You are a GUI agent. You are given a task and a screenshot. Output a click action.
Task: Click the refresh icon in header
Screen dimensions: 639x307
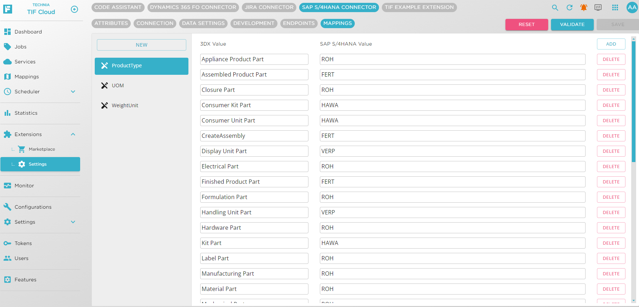point(570,7)
